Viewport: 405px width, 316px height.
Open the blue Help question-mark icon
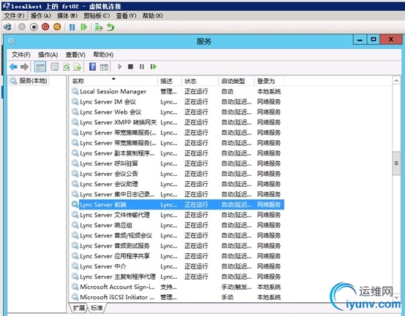coord(92,67)
